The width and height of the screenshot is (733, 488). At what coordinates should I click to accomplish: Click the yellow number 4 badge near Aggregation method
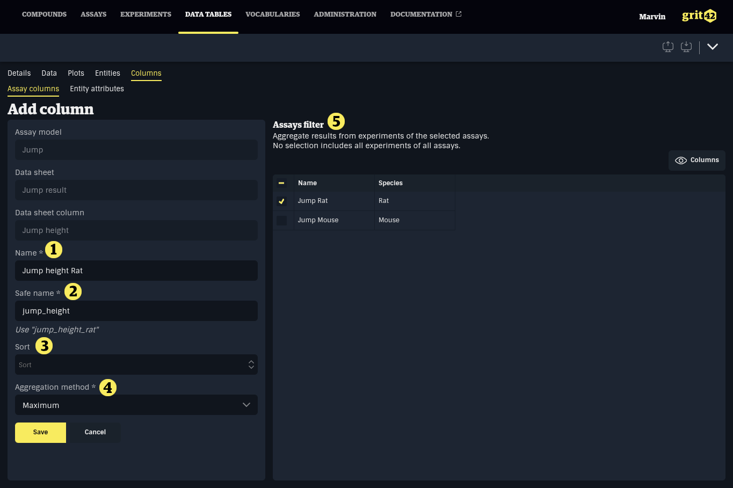108,388
